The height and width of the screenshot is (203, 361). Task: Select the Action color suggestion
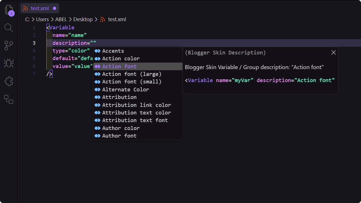coord(138,59)
